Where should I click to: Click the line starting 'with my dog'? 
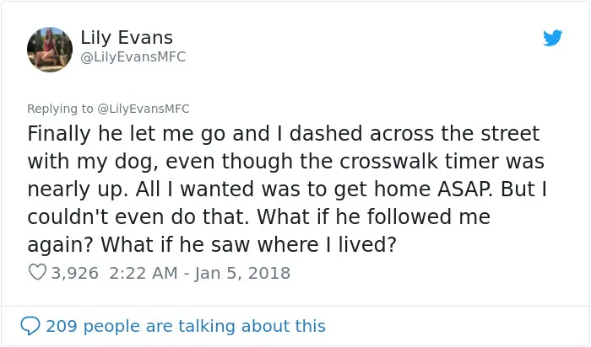pos(285,161)
